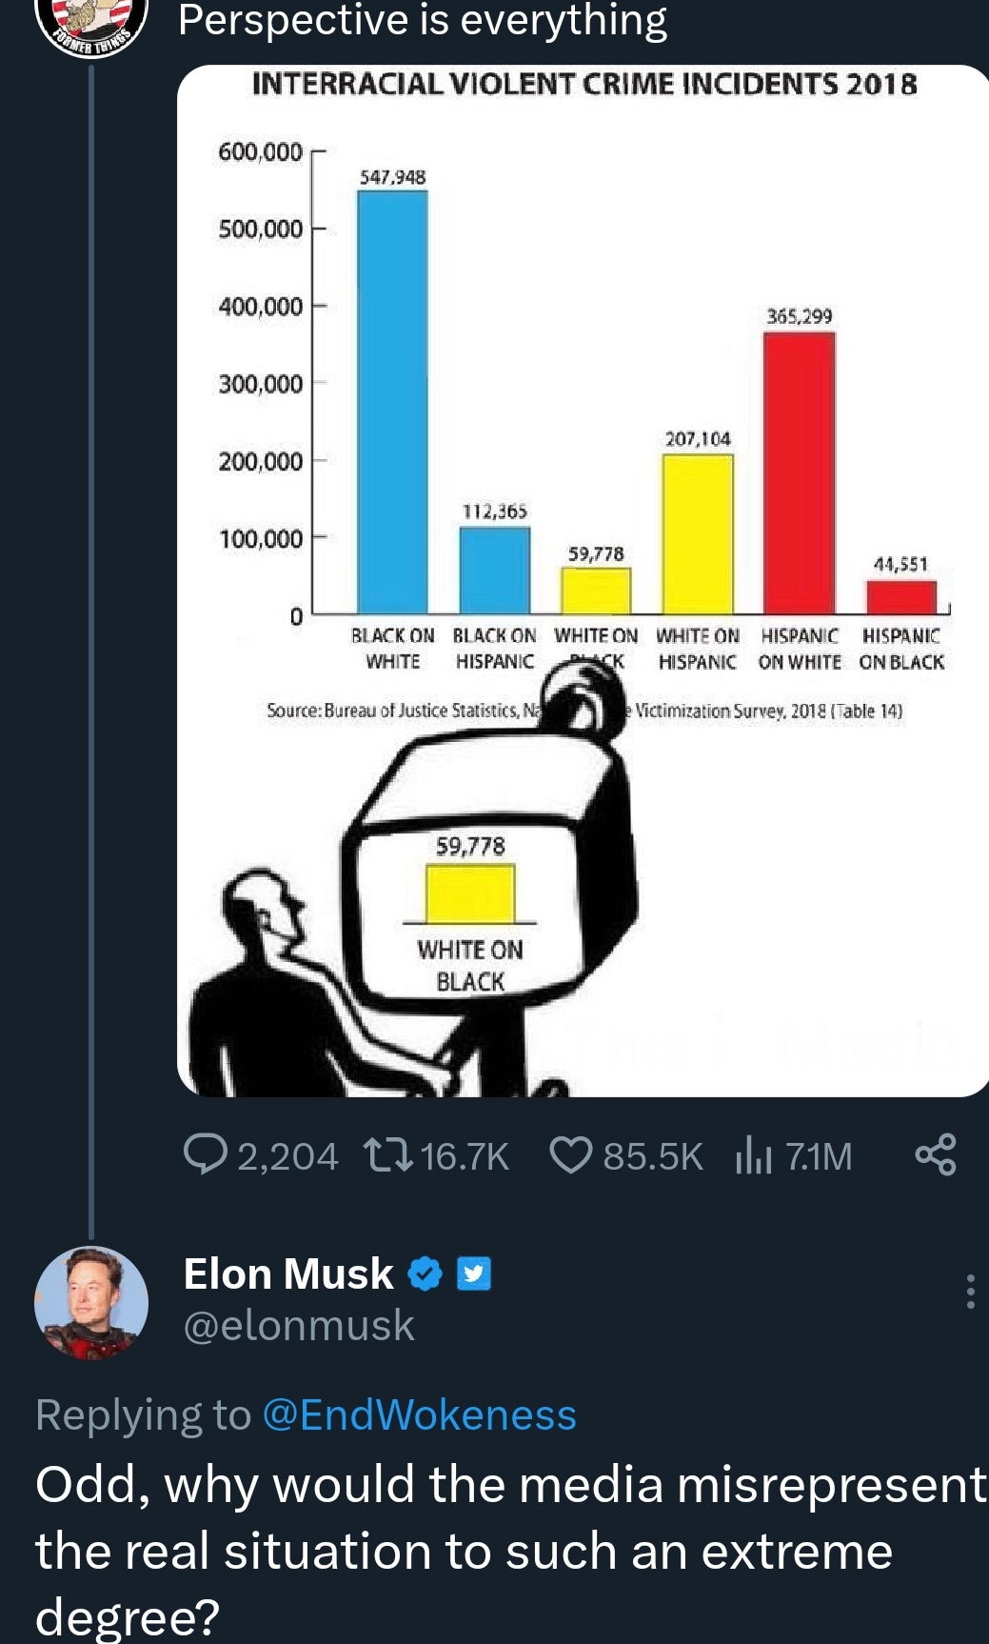Screen dimensions: 989x1644
Task: Click the share icon on the tweet
Action: [935, 1155]
